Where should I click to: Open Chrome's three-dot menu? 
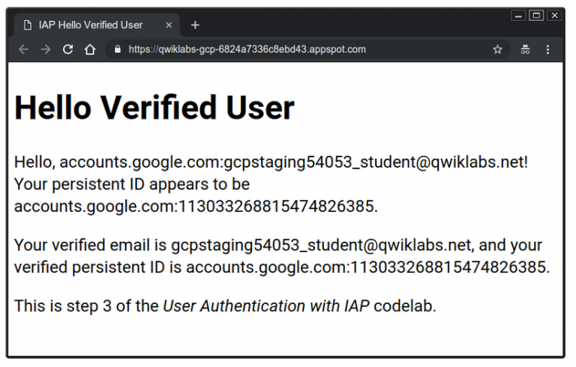click(x=548, y=49)
